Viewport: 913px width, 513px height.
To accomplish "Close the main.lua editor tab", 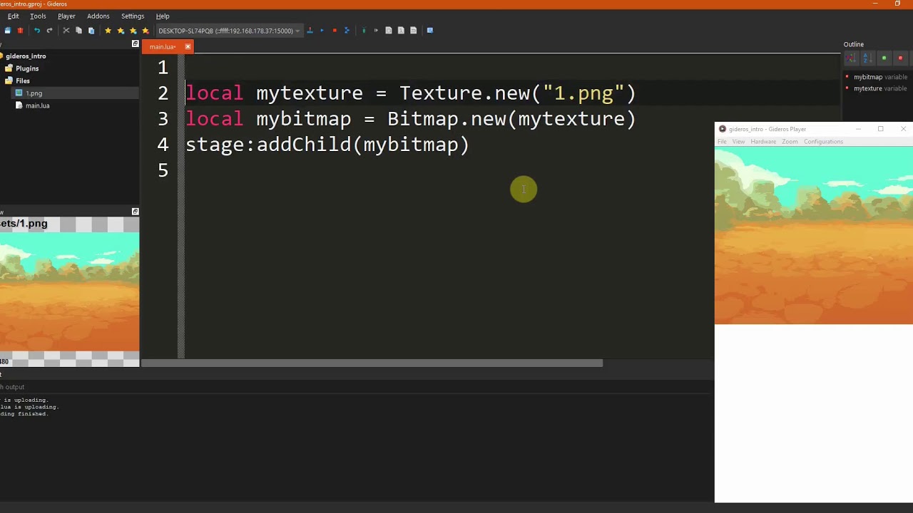I will tap(188, 47).
